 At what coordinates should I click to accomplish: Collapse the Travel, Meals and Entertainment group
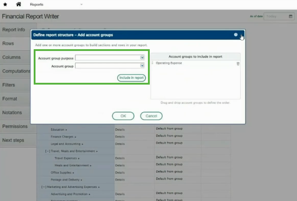[48, 151]
